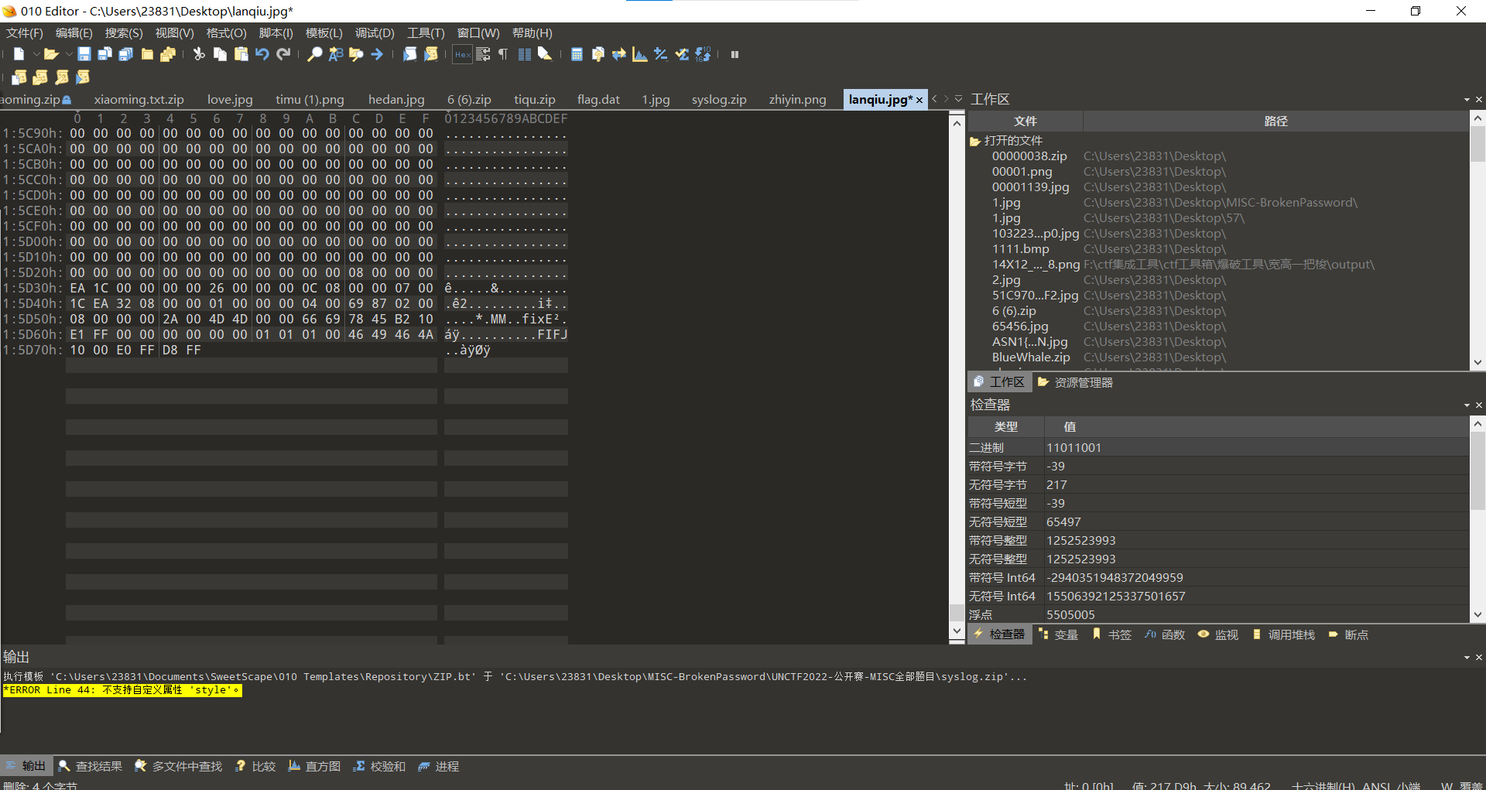Open the 工具(T) menu

[426, 32]
